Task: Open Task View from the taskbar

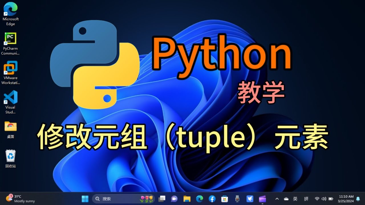Action: [162, 198]
